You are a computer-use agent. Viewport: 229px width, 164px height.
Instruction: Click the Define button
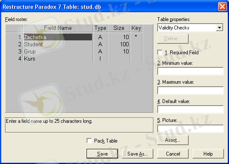(x=173, y=39)
